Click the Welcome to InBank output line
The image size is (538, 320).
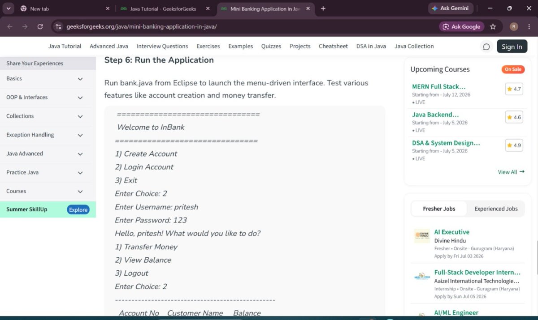click(x=151, y=127)
